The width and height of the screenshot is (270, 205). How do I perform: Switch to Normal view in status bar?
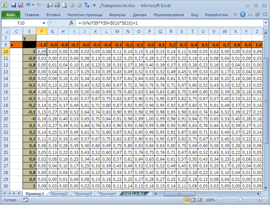[x=187, y=200]
